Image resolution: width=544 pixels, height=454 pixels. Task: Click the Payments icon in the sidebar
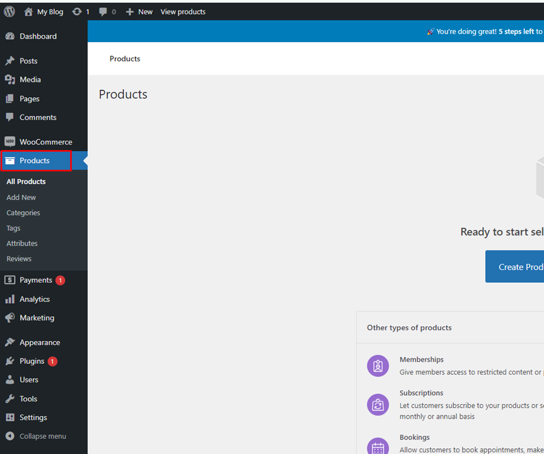pyautogui.click(x=9, y=280)
